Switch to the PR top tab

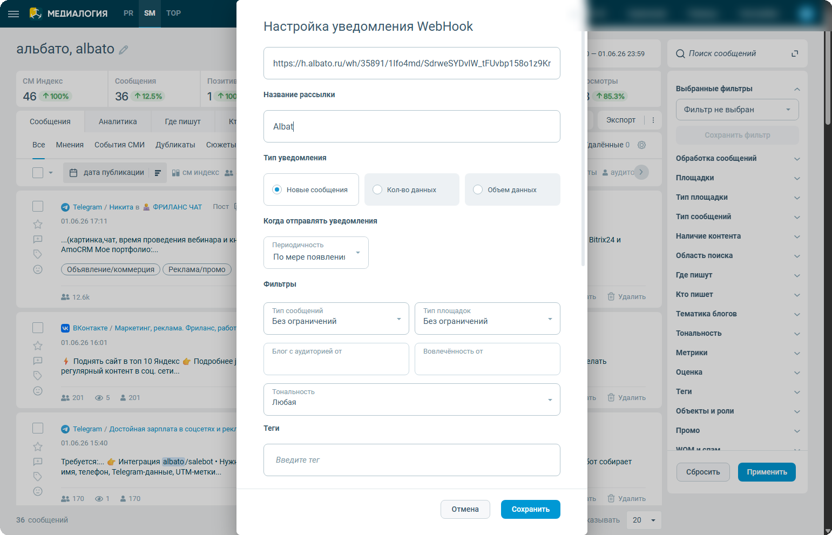click(x=128, y=13)
